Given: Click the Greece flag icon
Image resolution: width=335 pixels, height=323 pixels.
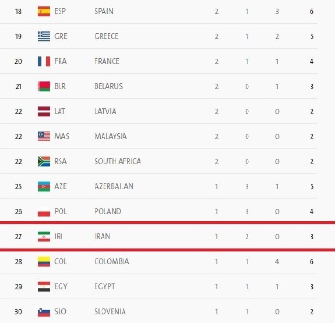Looking at the screenshot, I should (44, 36).
